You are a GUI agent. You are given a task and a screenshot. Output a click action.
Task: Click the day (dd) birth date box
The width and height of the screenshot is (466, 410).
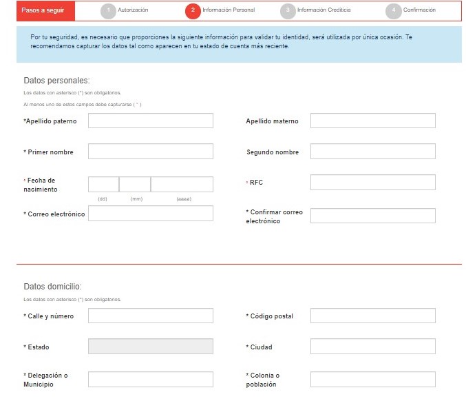pyautogui.click(x=103, y=184)
